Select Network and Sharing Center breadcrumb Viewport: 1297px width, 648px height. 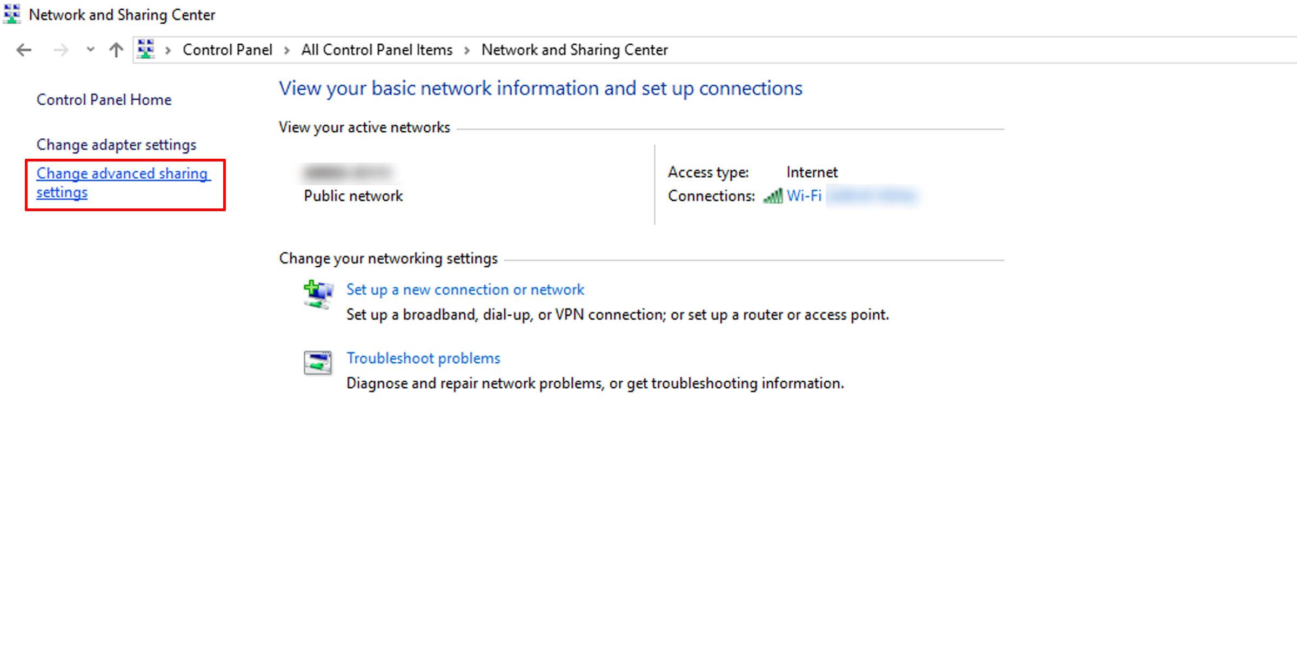[x=574, y=50]
